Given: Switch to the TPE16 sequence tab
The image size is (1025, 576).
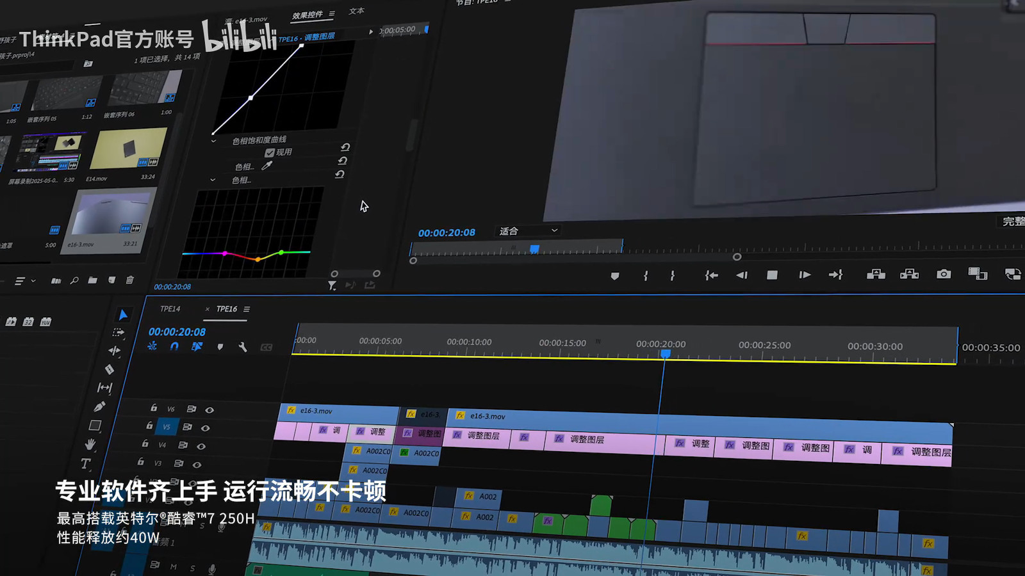Looking at the screenshot, I should coord(227,308).
